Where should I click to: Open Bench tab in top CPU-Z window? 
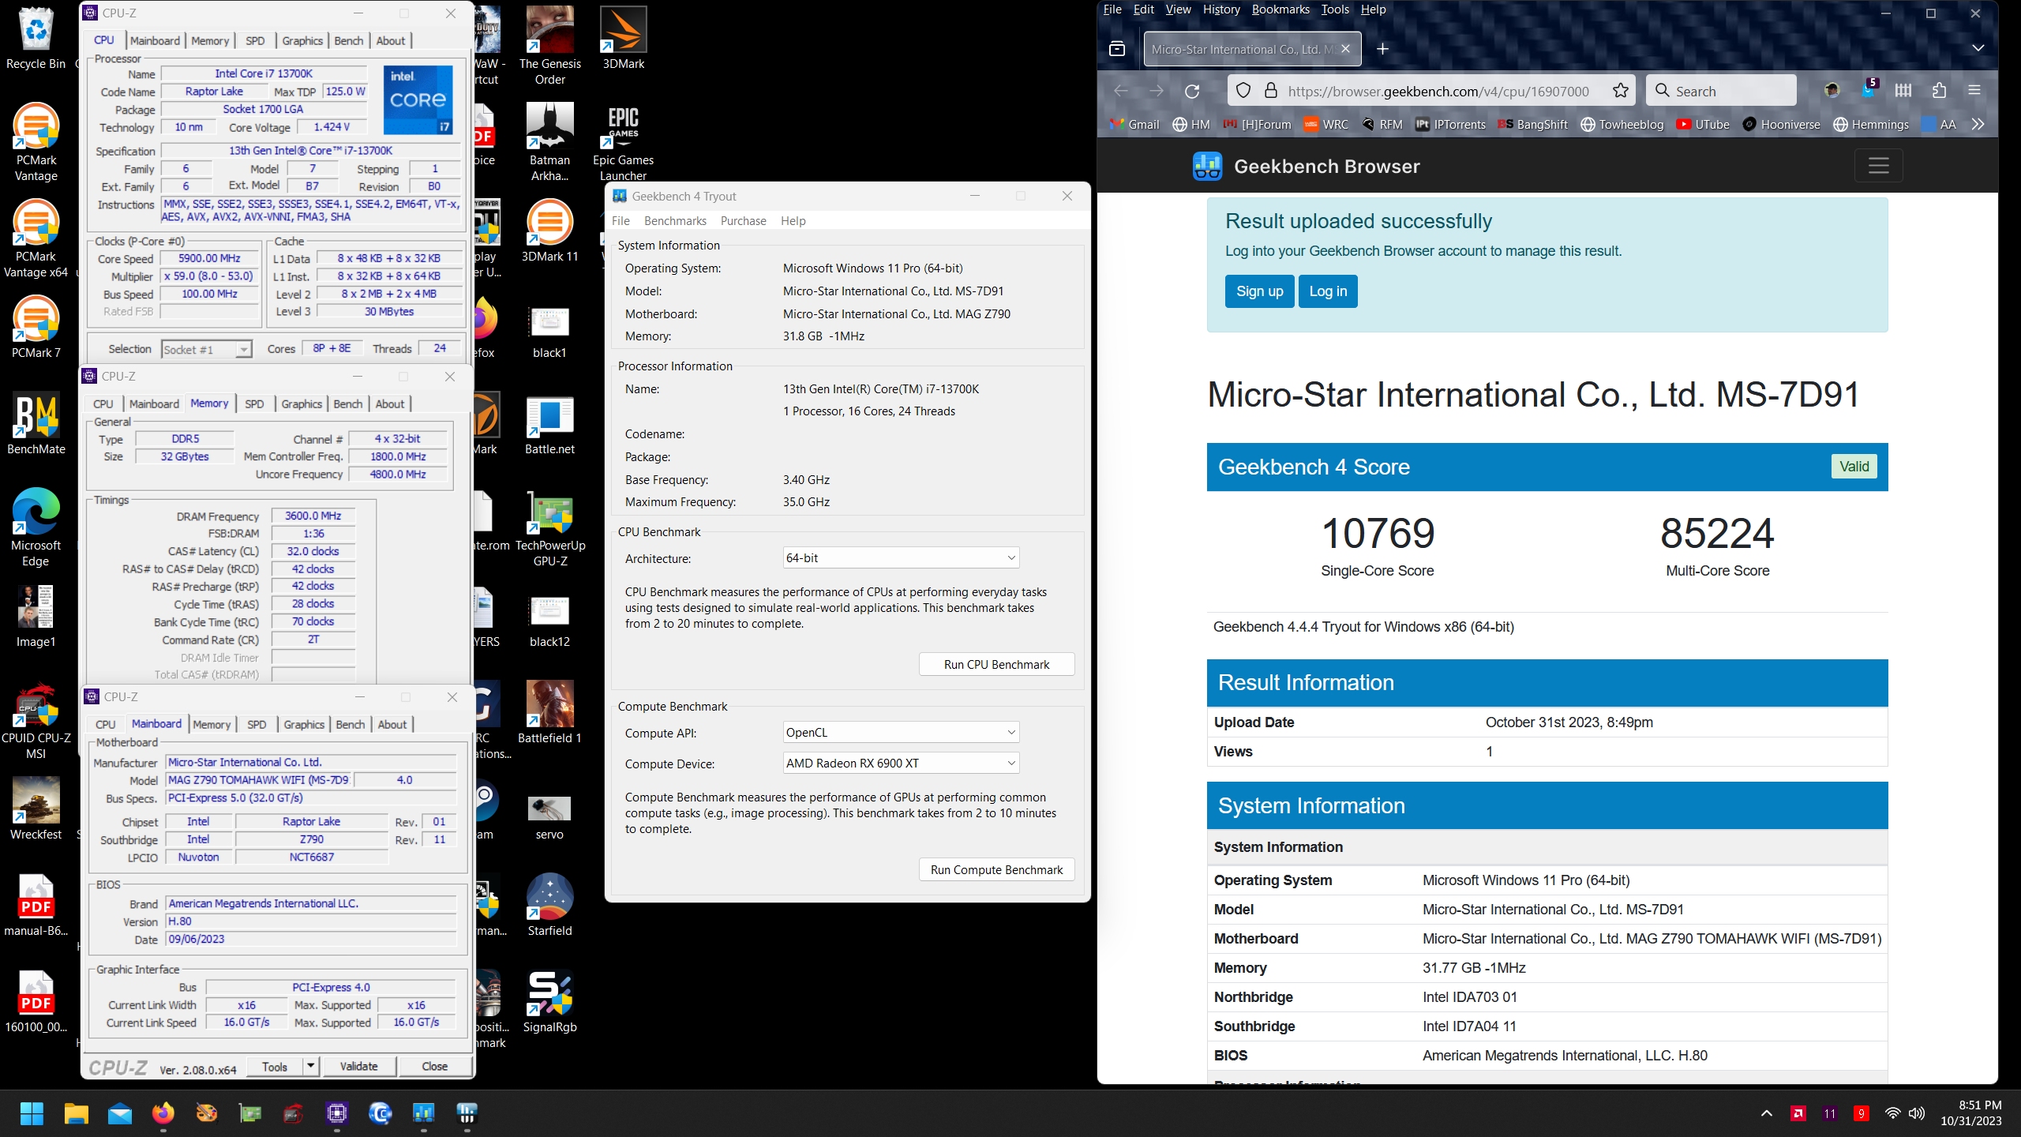tap(348, 41)
